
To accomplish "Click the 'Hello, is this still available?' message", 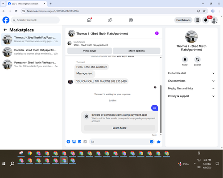I will [x=91, y=67].
